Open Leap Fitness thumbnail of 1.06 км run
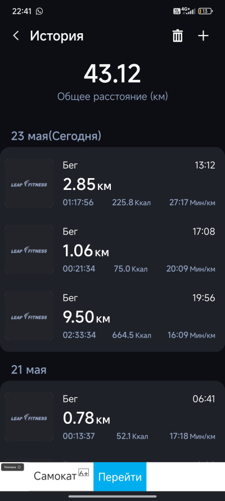The image size is (225, 501). [x=29, y=250]
